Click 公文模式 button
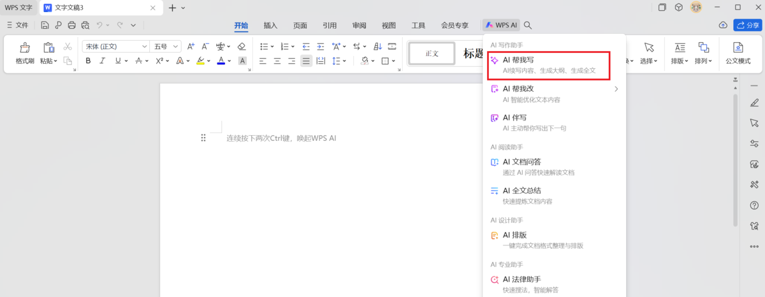The height and width of the screenshot is (297, 765). pos(738,54)
